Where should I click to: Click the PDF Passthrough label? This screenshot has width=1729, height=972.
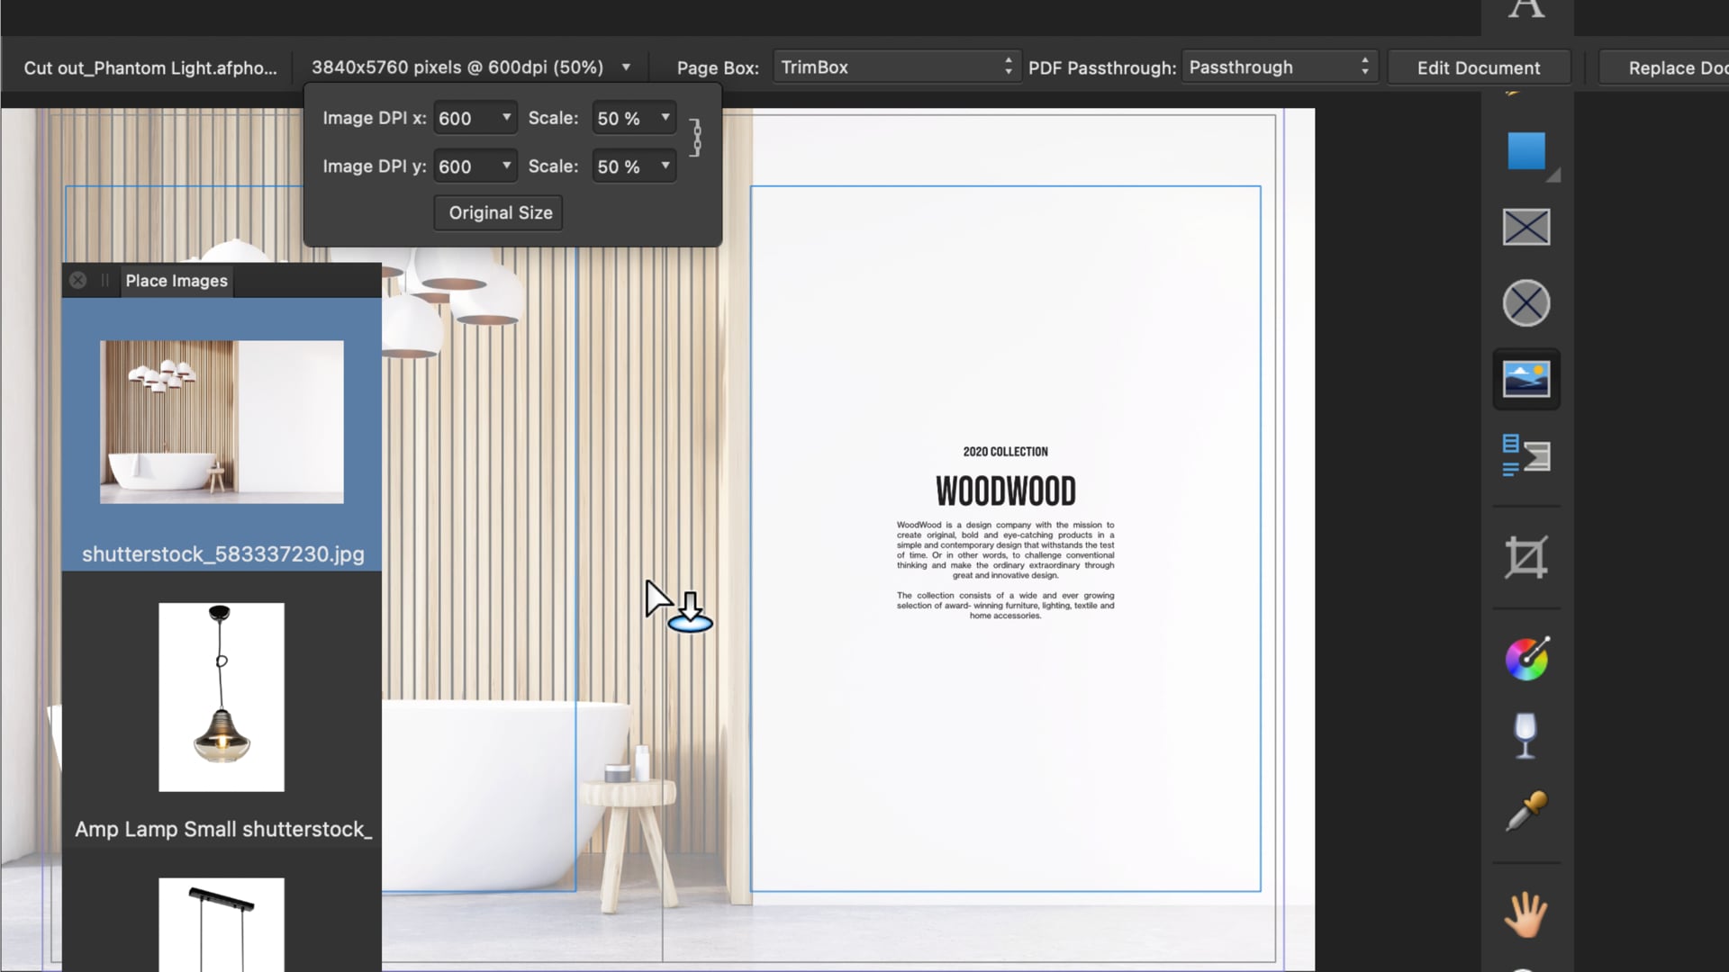1102,67
